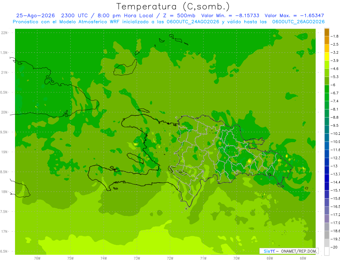Click the "18N" latitude axis label
This screenshot has width=340, height=262.
5,192
